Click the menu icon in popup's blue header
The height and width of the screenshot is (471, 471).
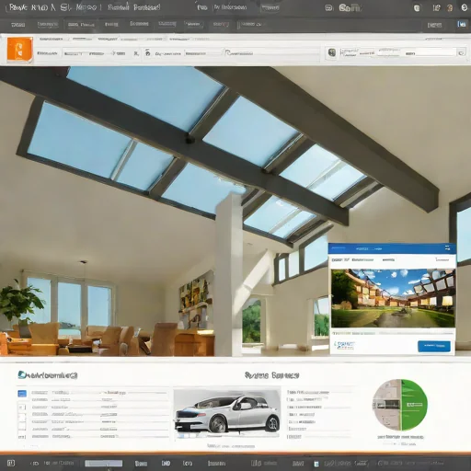point(447,248)
